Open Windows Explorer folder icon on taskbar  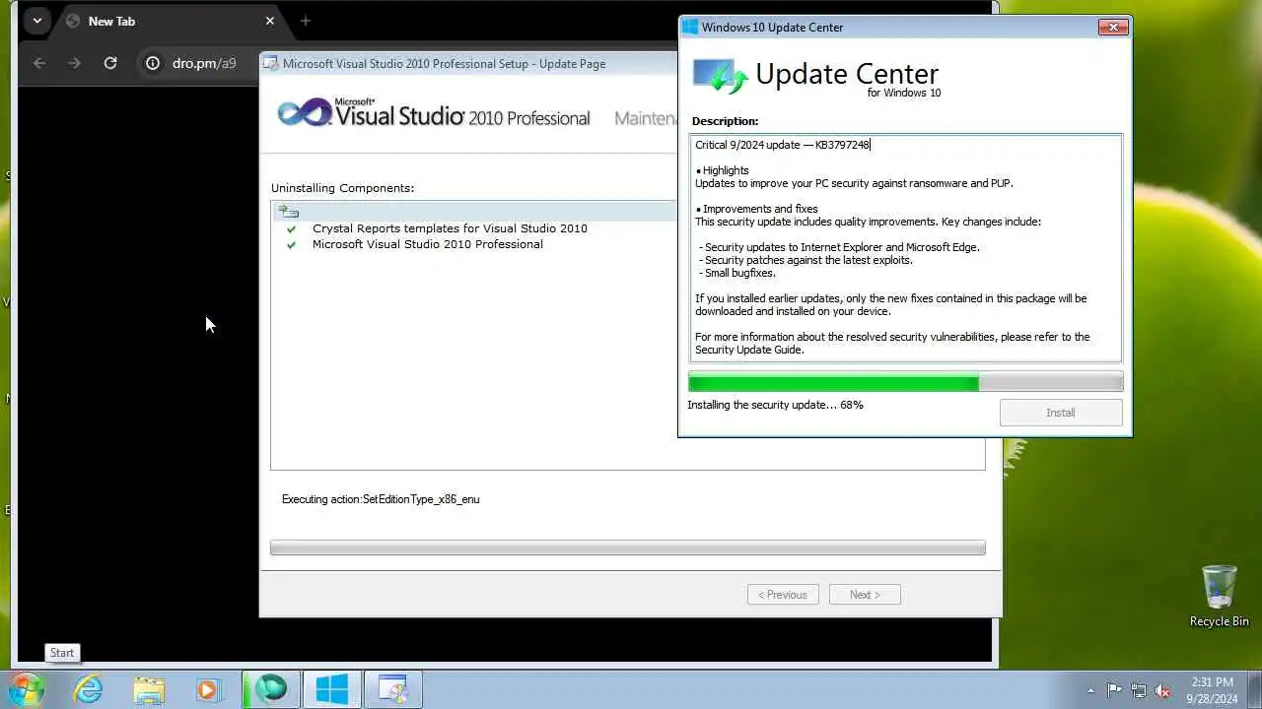coord(149,690)
